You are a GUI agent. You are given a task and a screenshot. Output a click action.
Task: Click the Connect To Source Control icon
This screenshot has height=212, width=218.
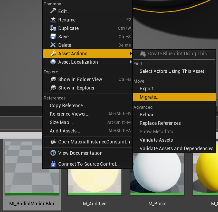(53, 164)
